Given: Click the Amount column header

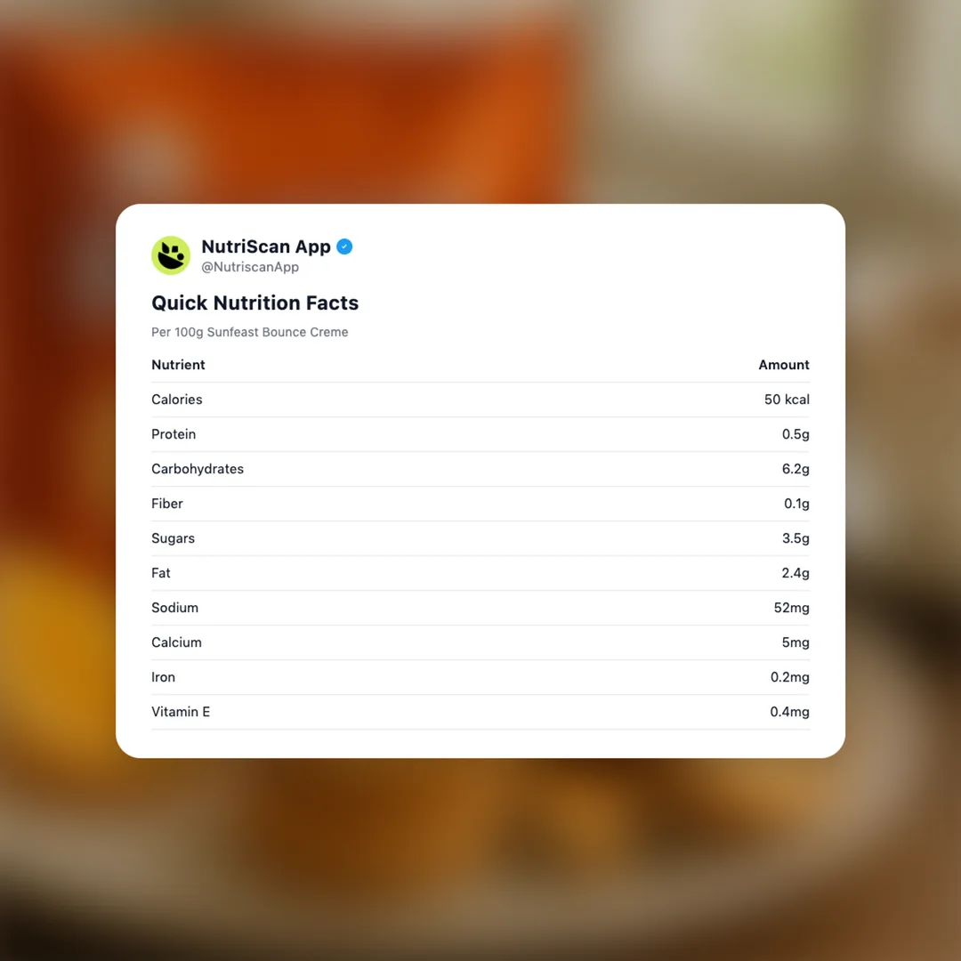Looking at the screenshot, I should pyautogui.click(x=783, y=365).
